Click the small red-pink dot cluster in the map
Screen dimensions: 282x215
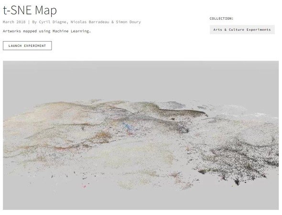pos(84,186)
